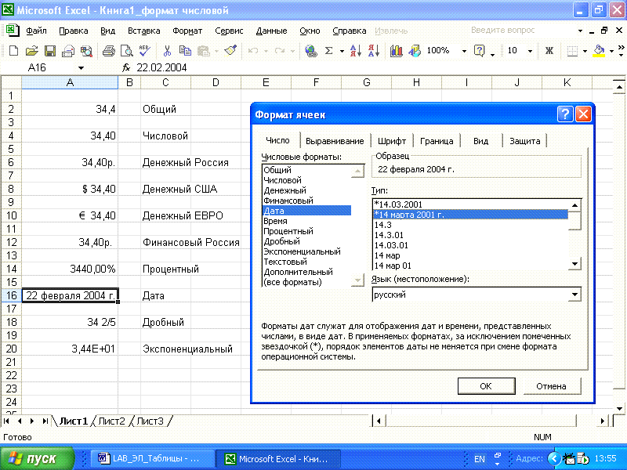The image size is (627, 470).
Task: Select the Format Painter brush
Action: coord(230,51)
